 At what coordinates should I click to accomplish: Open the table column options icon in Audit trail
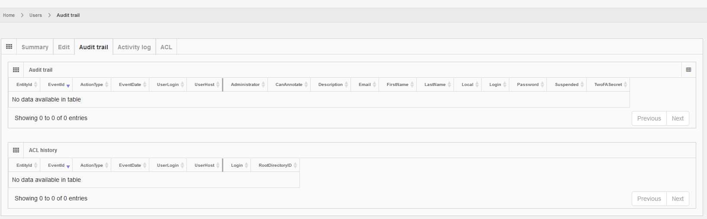(x=688, y=70)
